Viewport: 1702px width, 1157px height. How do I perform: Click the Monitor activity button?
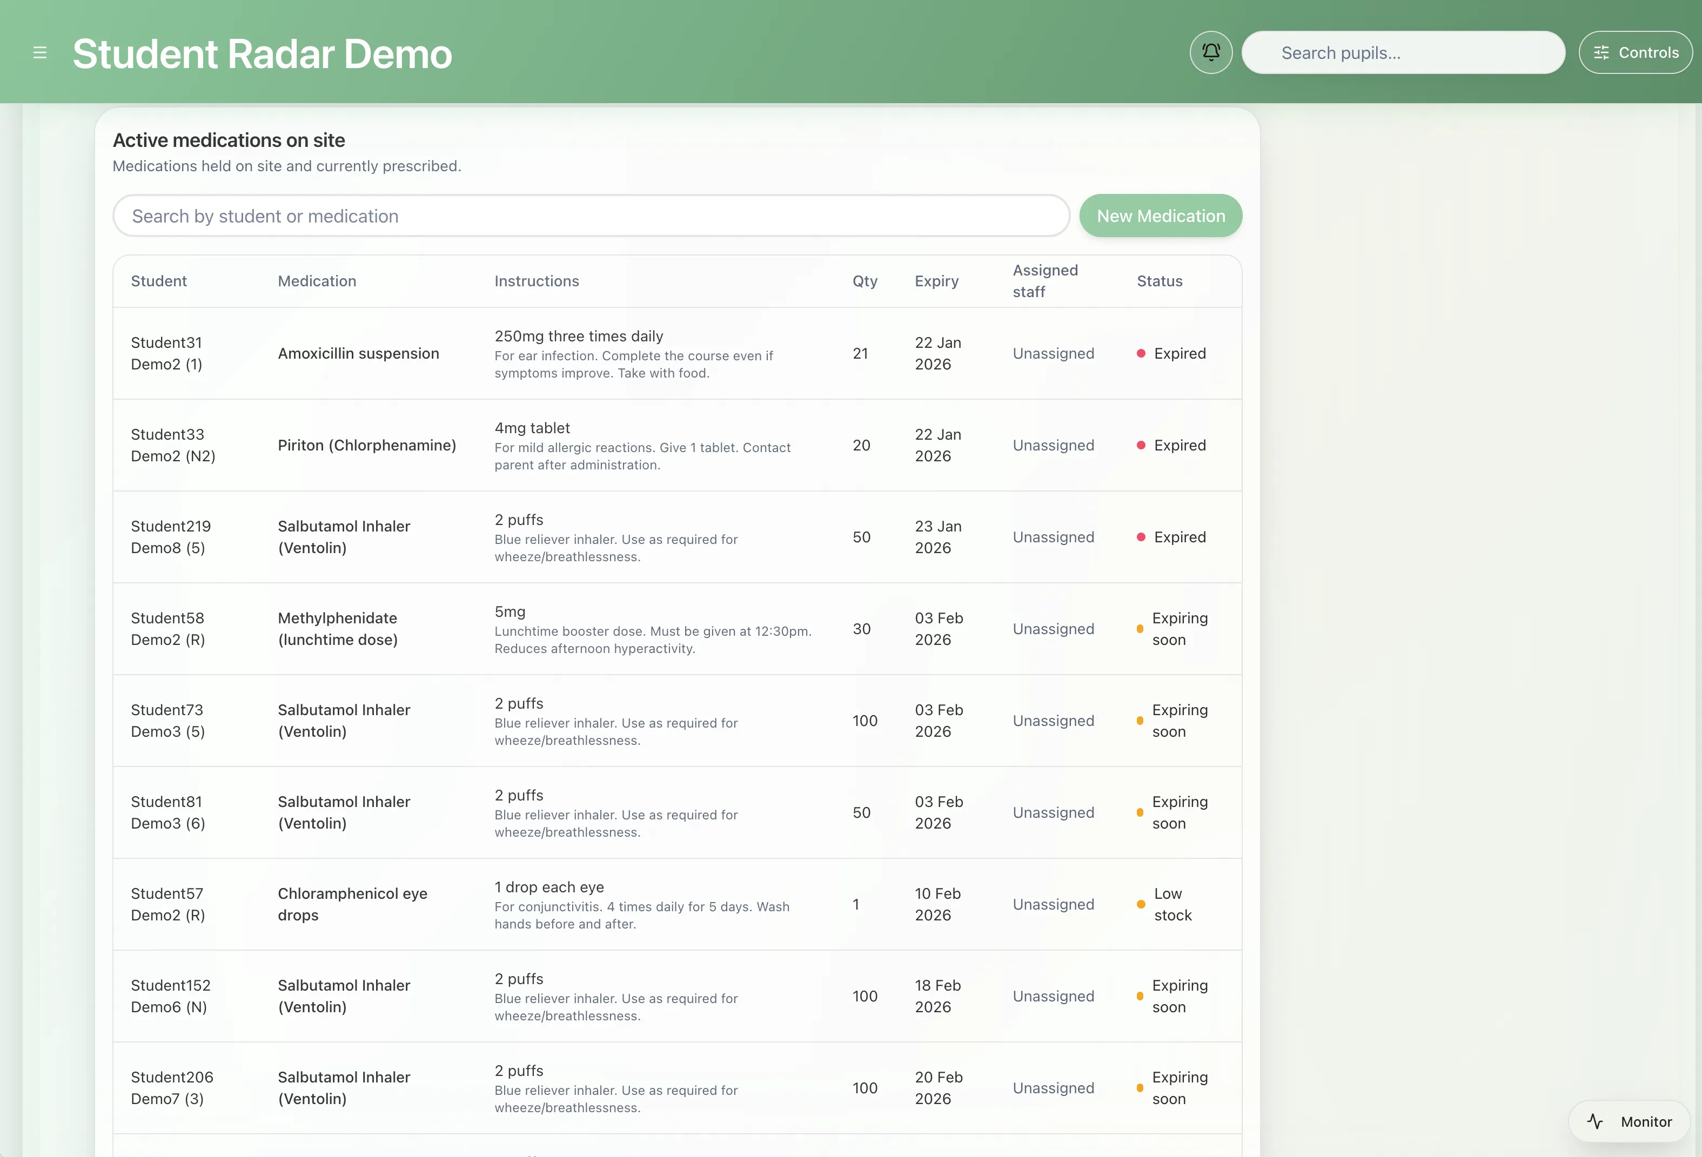[1630, 1121]
